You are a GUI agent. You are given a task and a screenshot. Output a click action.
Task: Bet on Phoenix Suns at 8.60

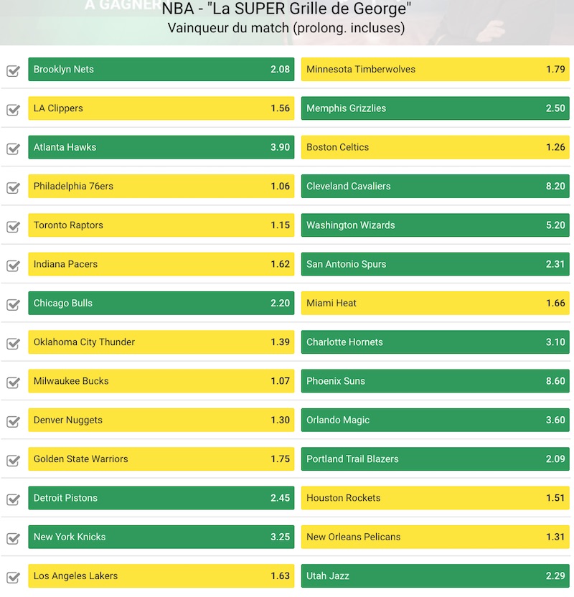click(435, 381)
